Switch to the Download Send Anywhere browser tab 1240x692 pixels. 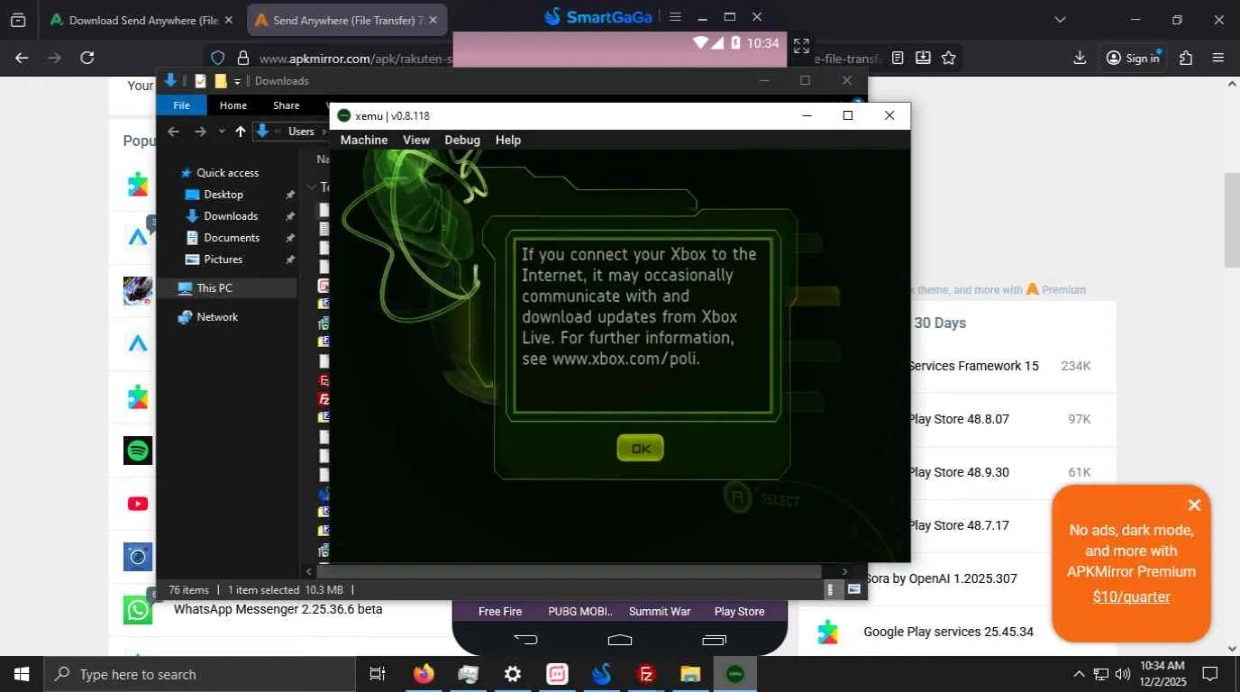[141, 20]
